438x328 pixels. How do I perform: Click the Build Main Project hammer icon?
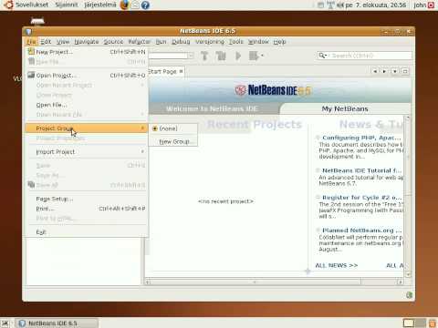click(x=204, y=56)
